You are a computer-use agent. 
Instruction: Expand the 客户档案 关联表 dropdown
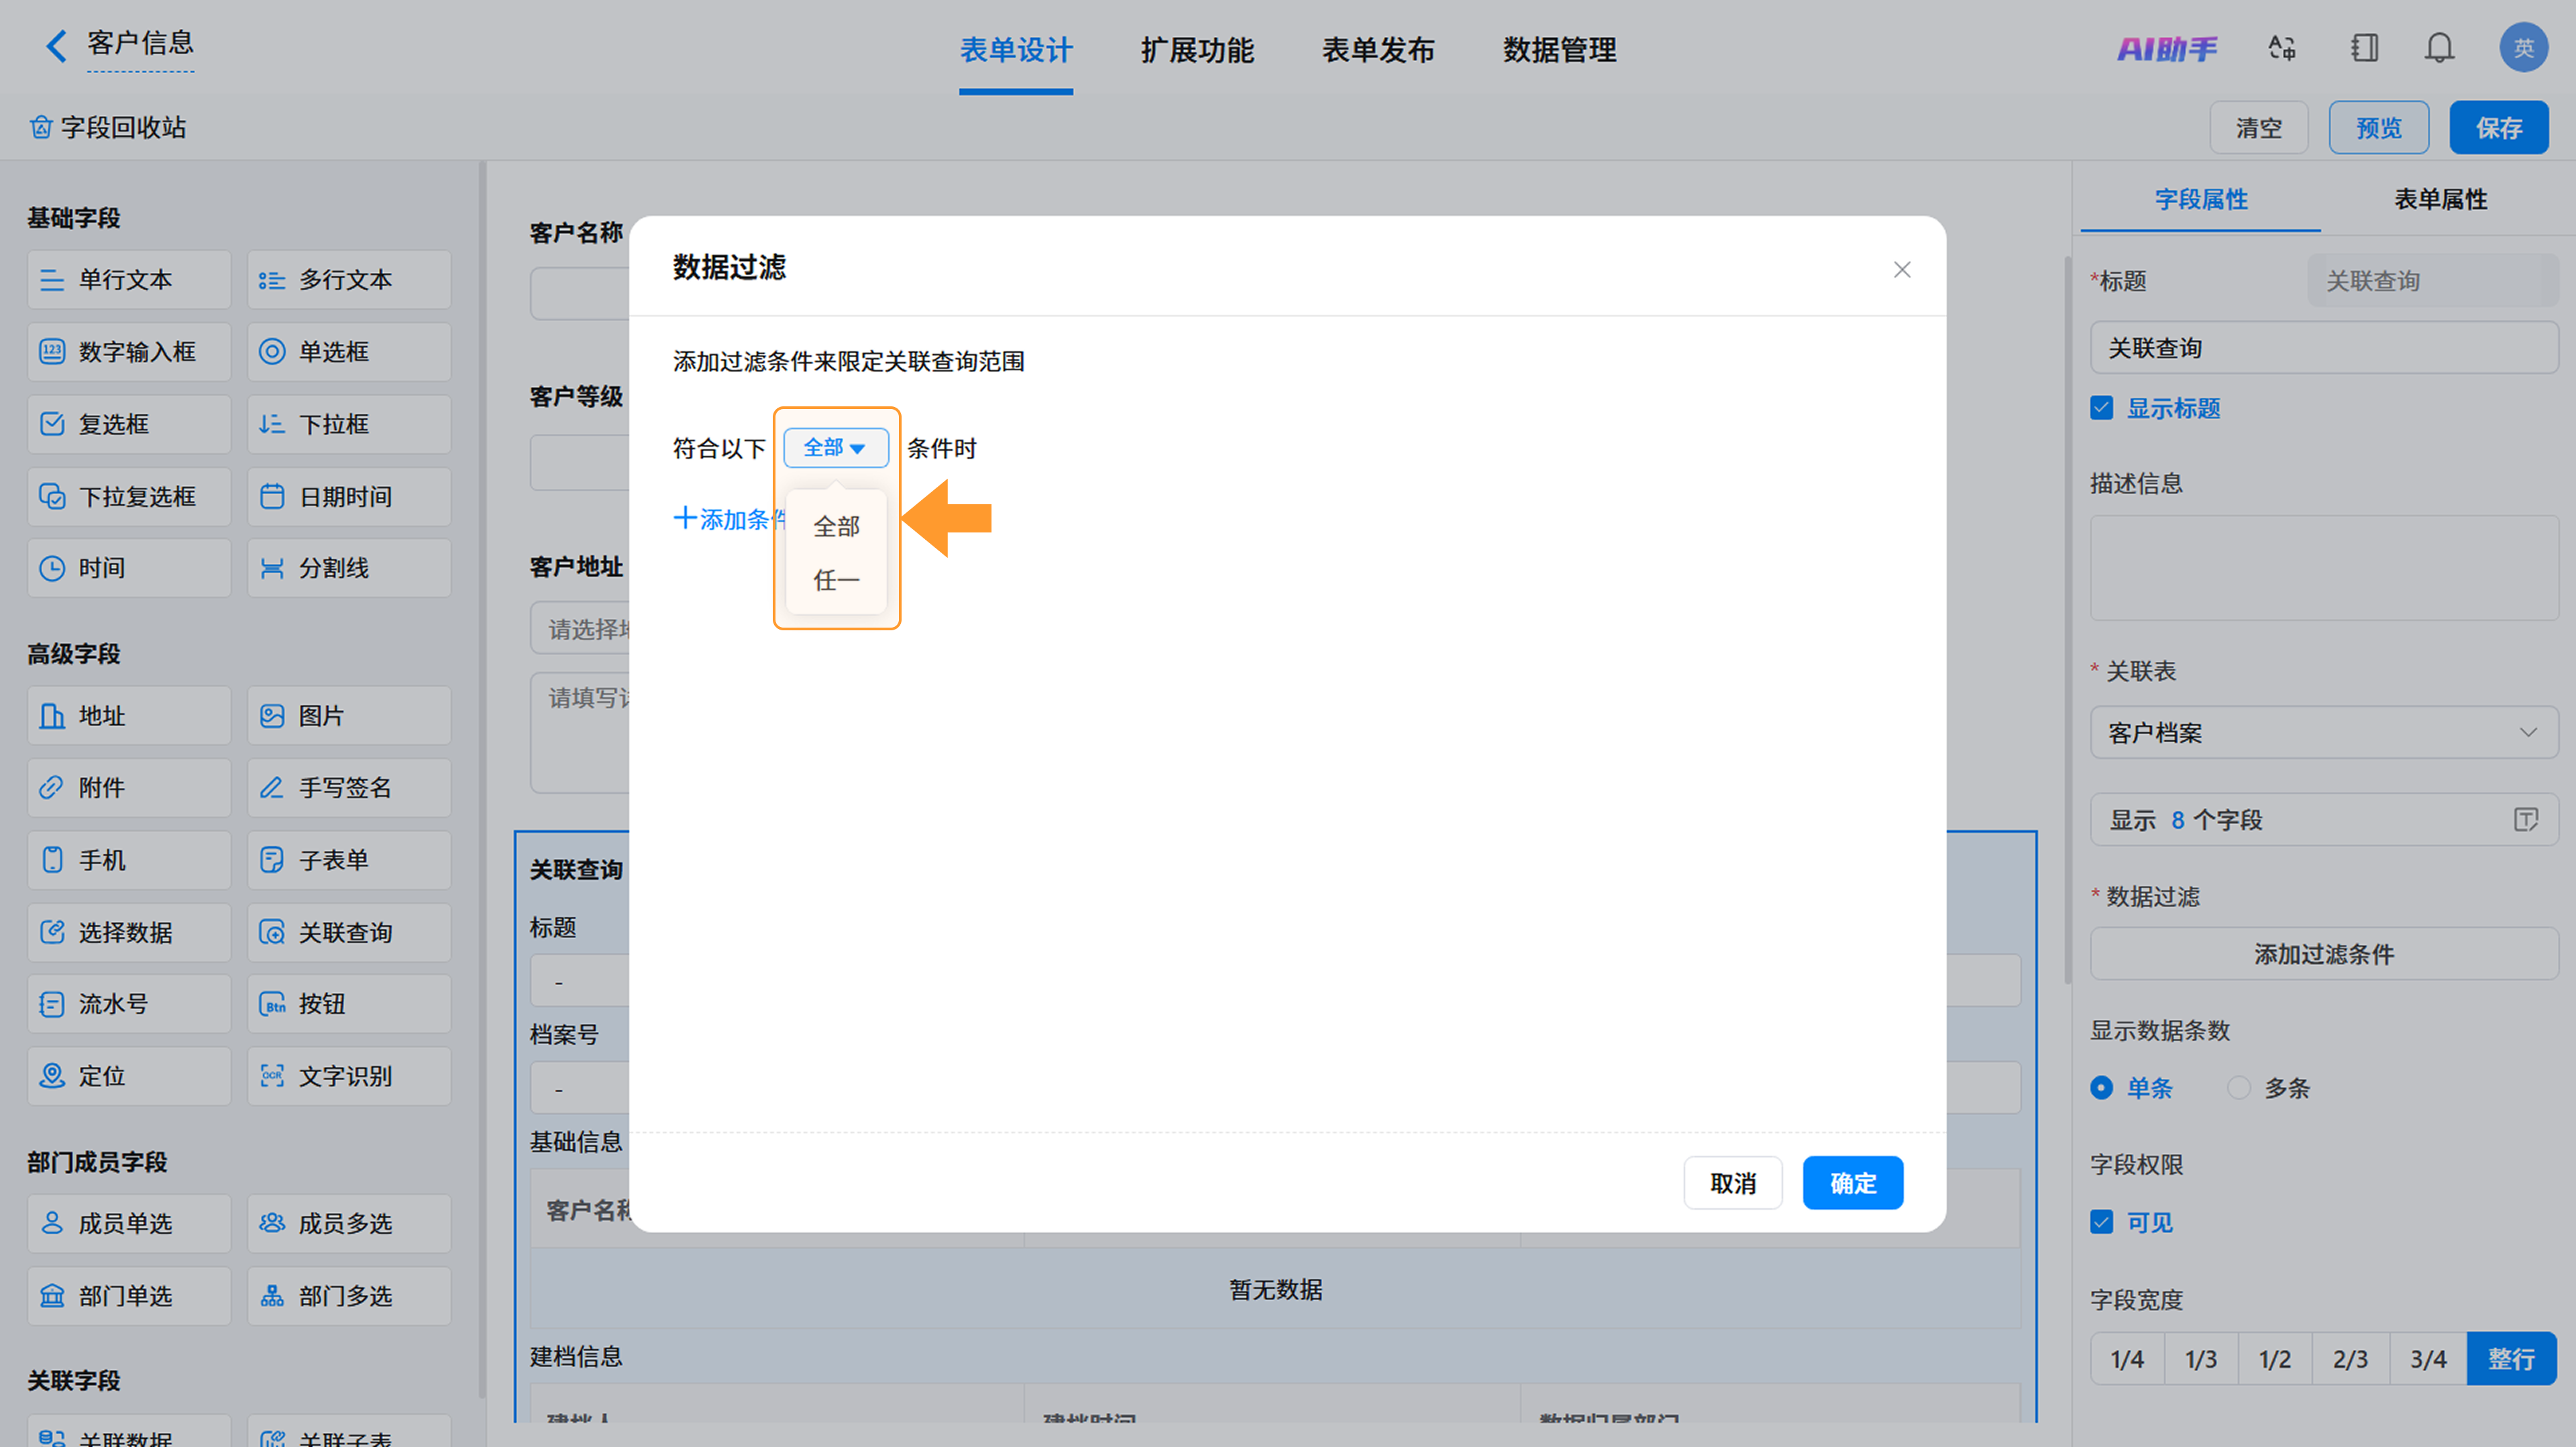click(2324, 734)
